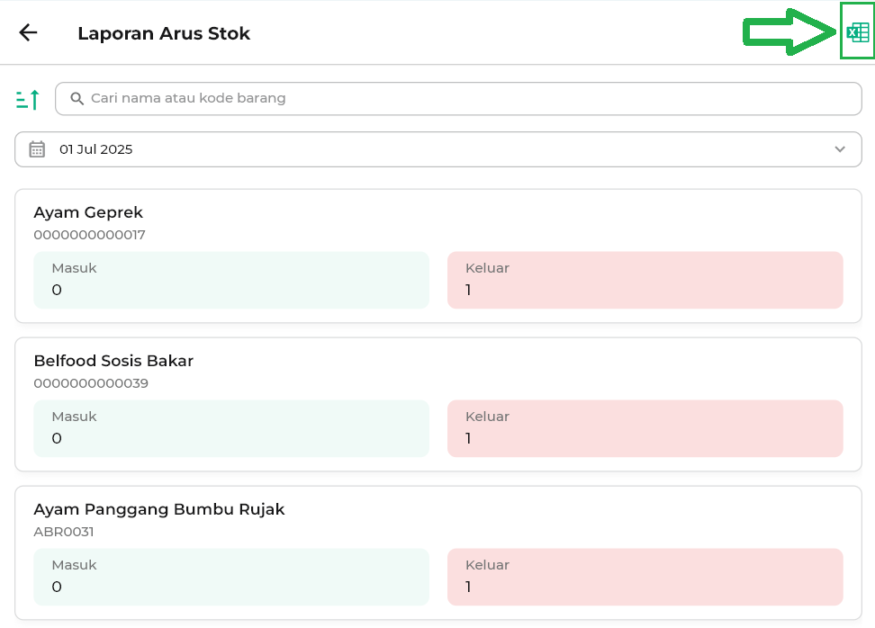Click the item code 0000000000039

click(x=91, y=383)
